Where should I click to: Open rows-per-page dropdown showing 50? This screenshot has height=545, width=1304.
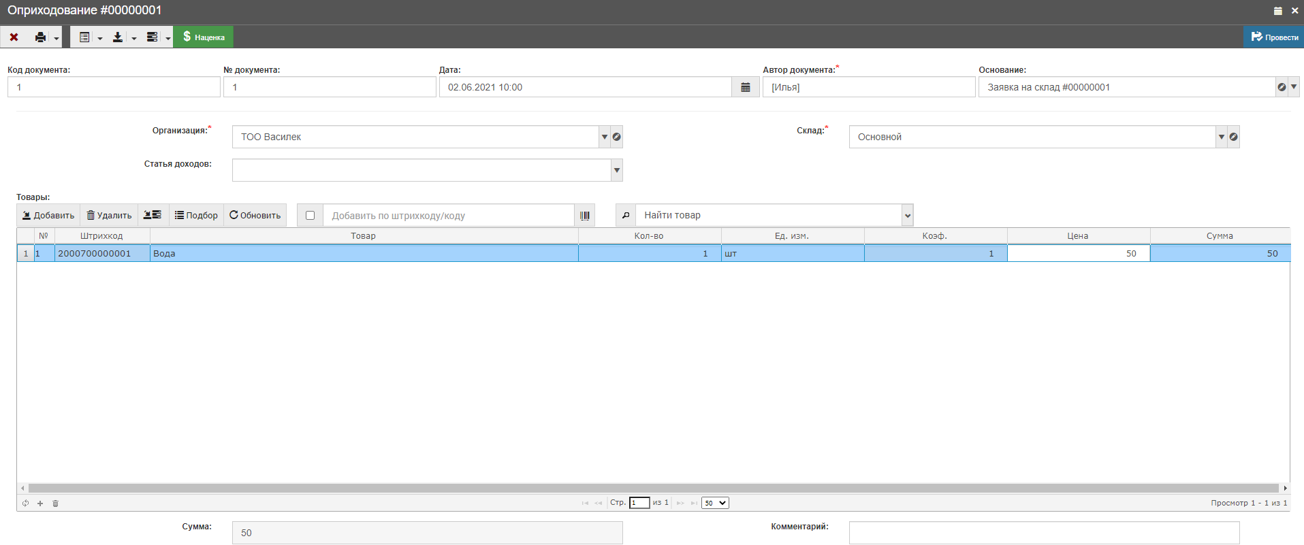(x=715, y=503)
